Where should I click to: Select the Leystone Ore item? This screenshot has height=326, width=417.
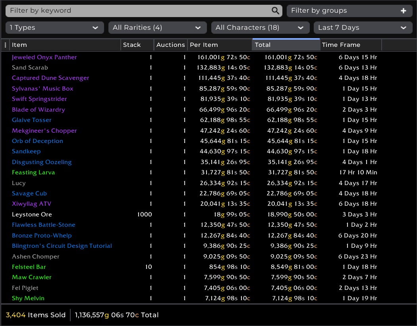pos(32,214)
